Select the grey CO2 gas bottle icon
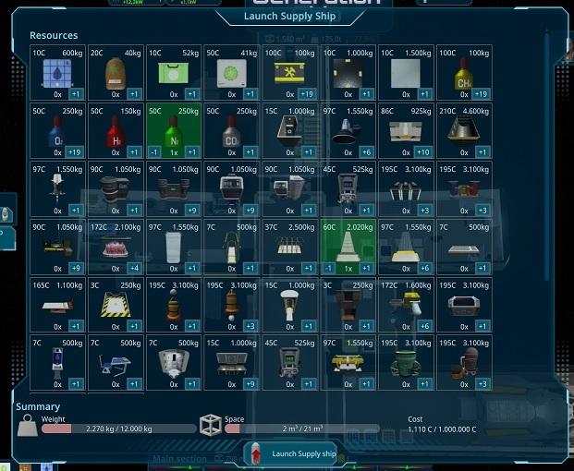The height and width of the screenshot is (471, 574). coord(231,132)
